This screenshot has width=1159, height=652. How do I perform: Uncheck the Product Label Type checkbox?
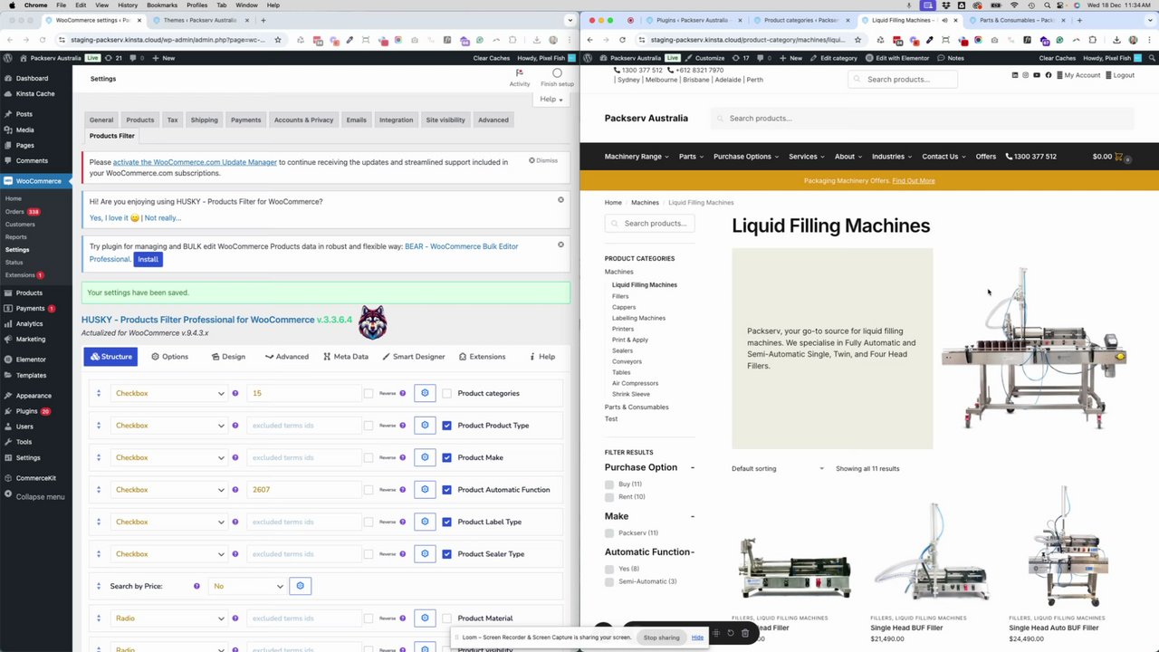coord(446,522)
